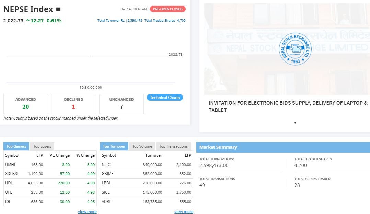Click the LTP header in Top Turnover table
This screenshot has width=370, height=214.
tap(188, 155)
